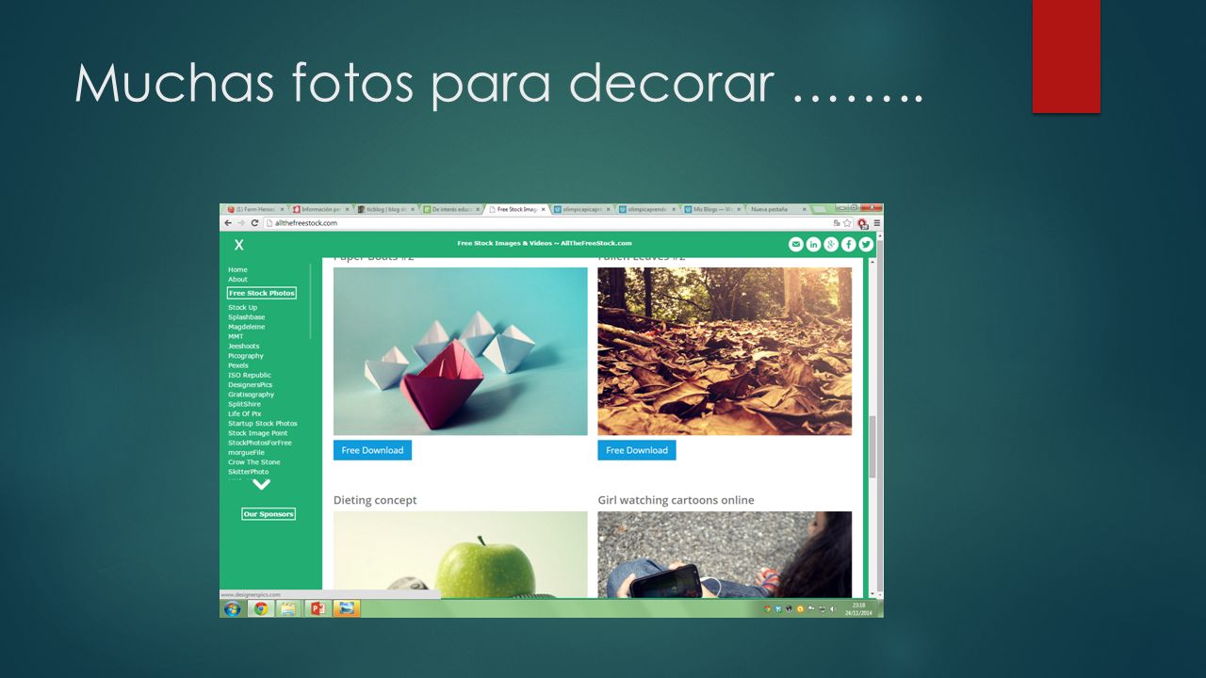
Task: Click the browser forward arrow
Action: [x=241, y=223]
